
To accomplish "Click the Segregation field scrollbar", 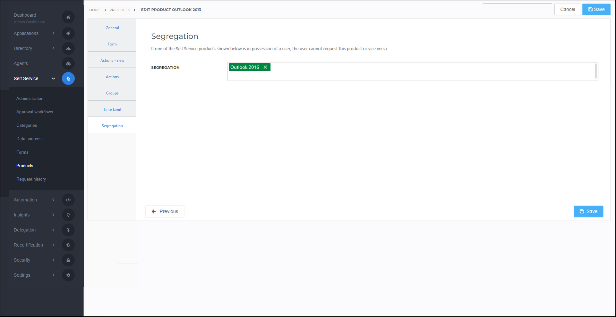I will (596, 71).
